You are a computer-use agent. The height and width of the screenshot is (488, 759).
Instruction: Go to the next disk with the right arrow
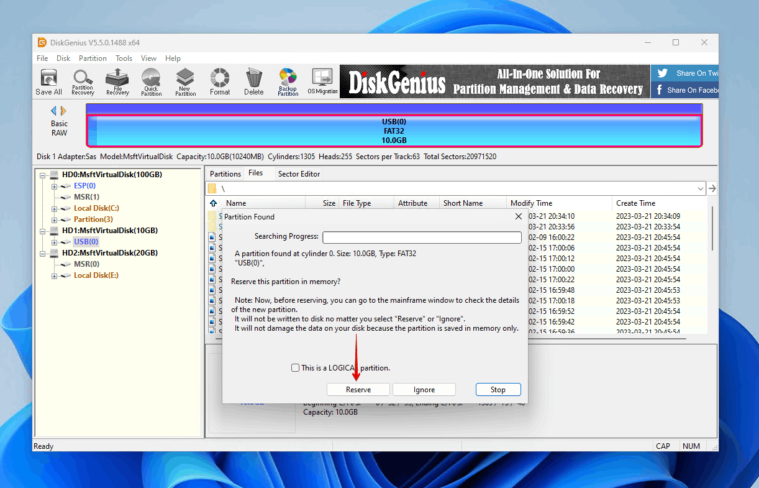coord(63,111)
